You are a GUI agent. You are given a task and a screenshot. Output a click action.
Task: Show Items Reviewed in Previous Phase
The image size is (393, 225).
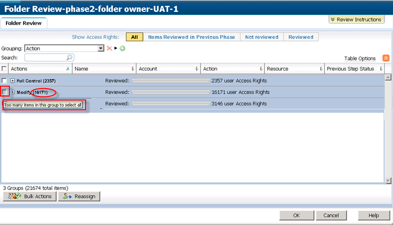[192, 37]
